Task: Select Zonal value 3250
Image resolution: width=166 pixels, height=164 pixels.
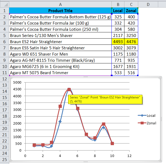Action: [x=131, y=35]
